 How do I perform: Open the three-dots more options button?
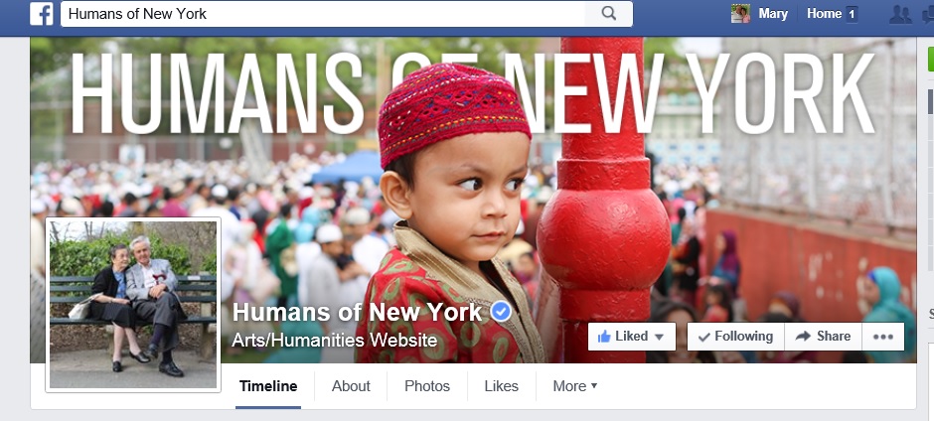coord(882,337)
